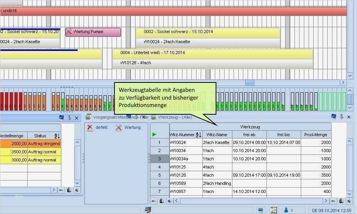Click the Wkz-Name column header

(217, 135)
